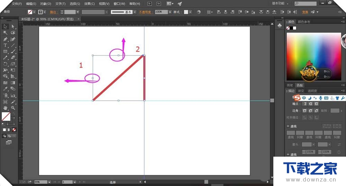This screenshot has height=186, width=346.
Task: Select the Line Segment tool
Action: 13,45
